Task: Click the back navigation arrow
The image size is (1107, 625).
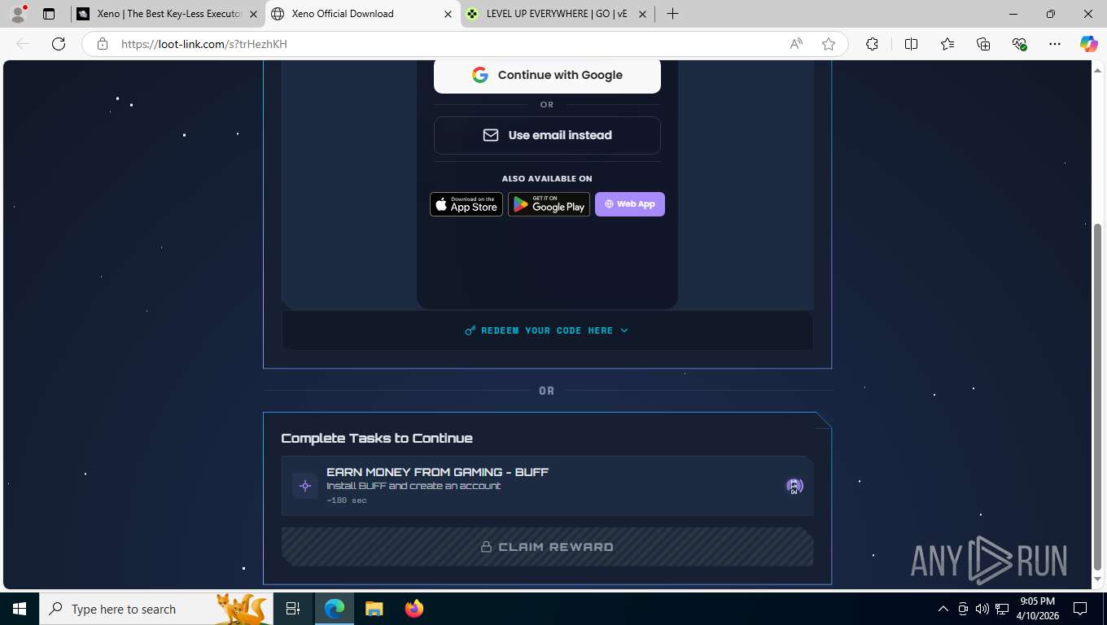Action: point(23,44)
